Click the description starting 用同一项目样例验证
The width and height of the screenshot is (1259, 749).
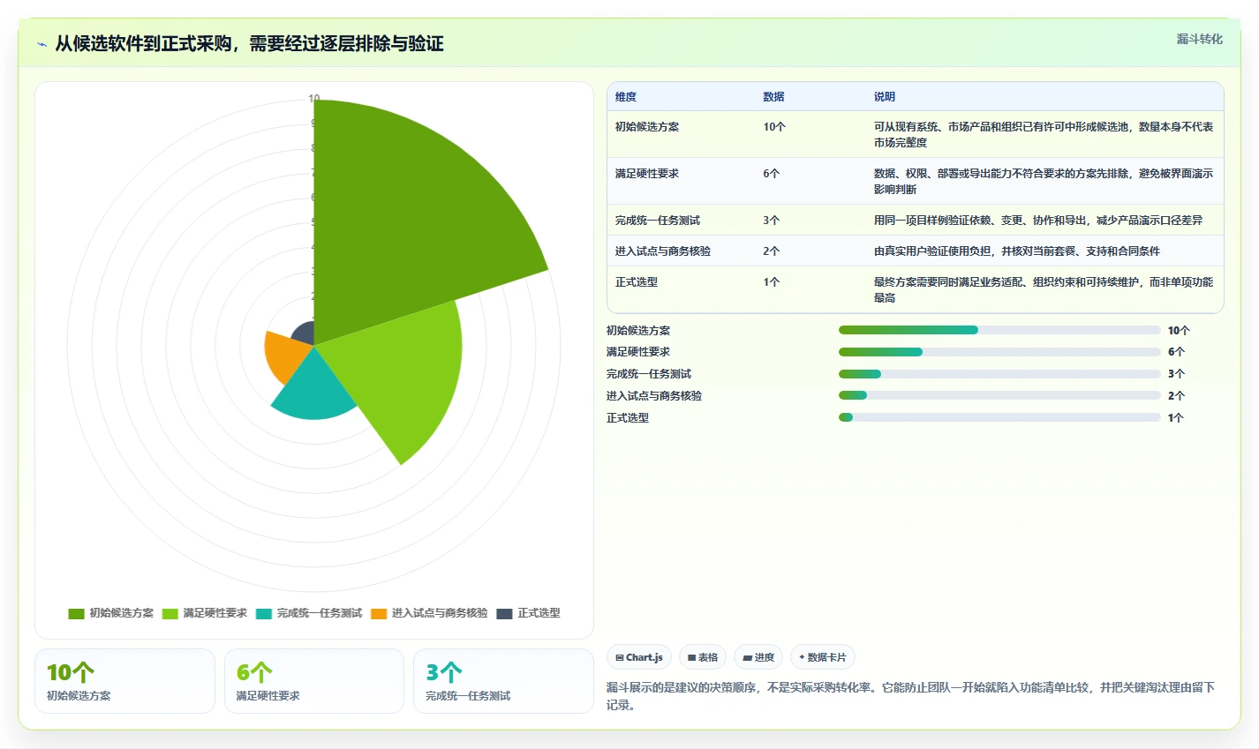pos(1038,221)
